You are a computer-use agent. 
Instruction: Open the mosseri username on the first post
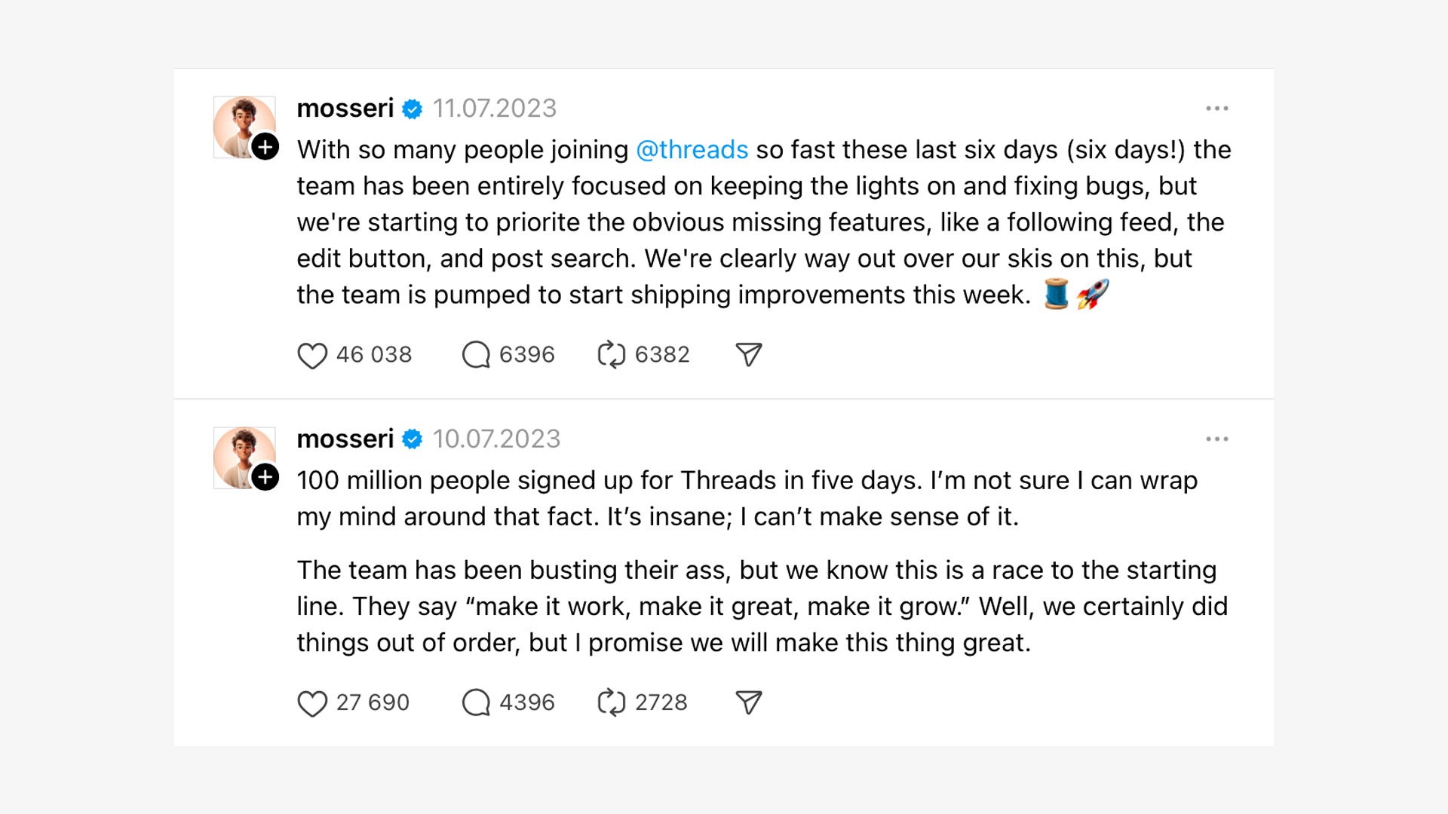345,109
